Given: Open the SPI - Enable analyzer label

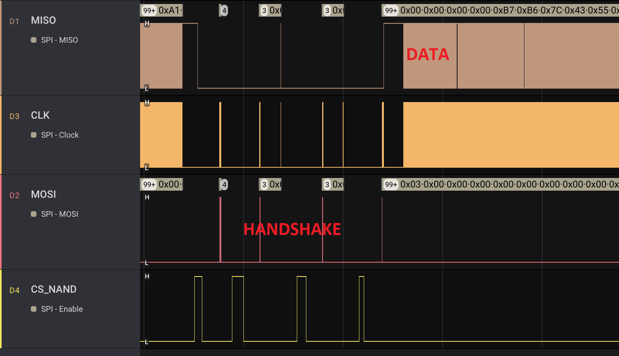Looking at the screenshot, I should [x=62, y=309].
